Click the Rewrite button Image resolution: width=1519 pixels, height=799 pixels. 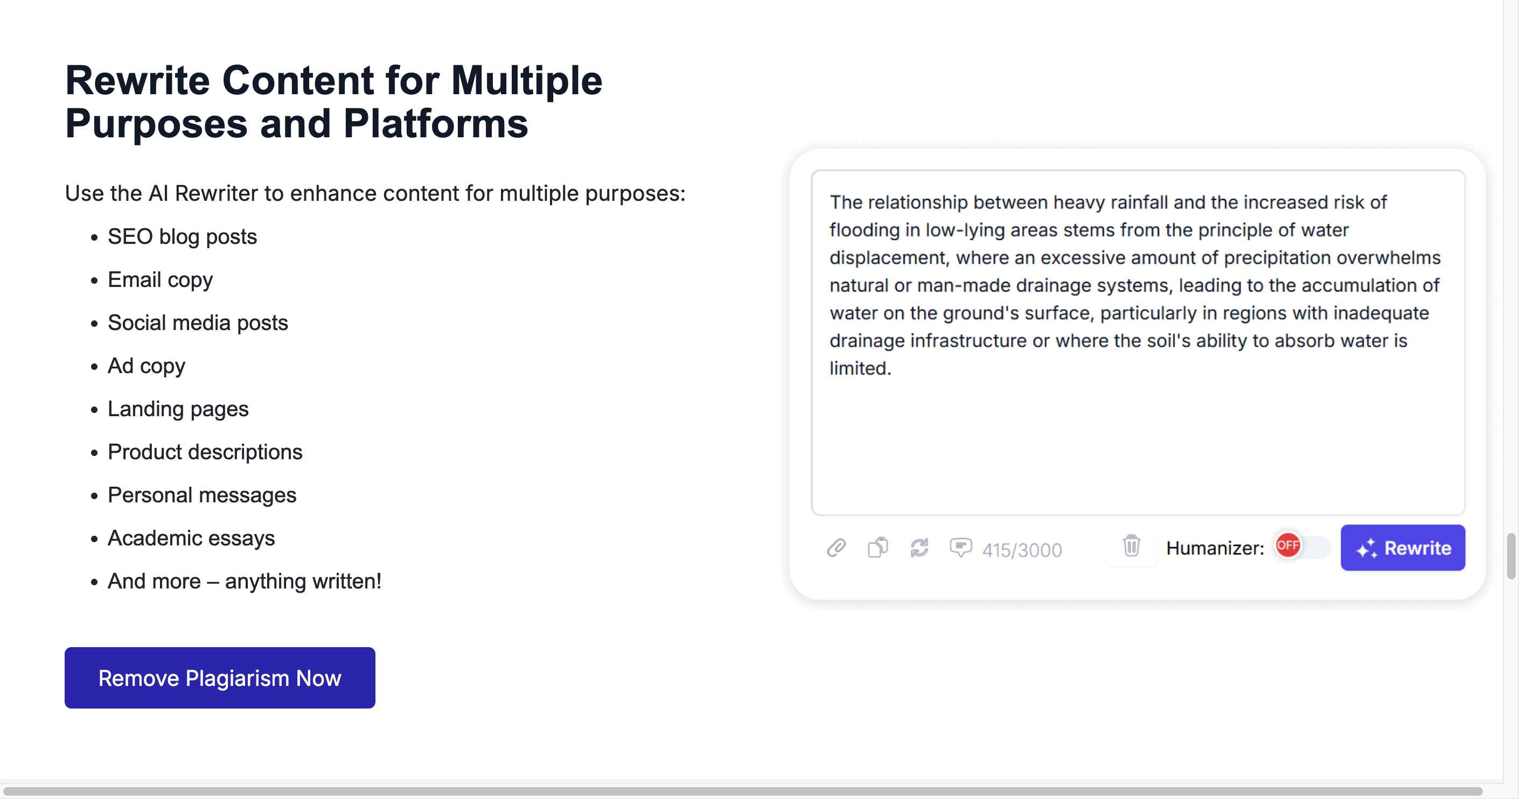(x=1402, y=548)
